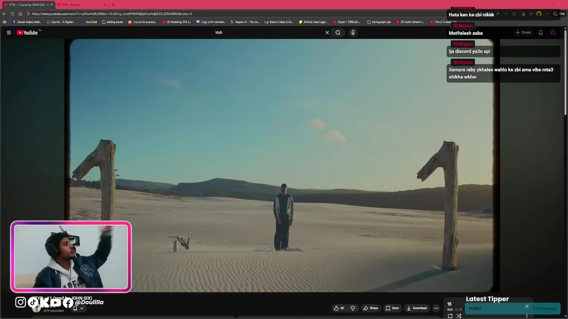Open browser Copilot Chat button
The image size is (568, 319).
558,14
